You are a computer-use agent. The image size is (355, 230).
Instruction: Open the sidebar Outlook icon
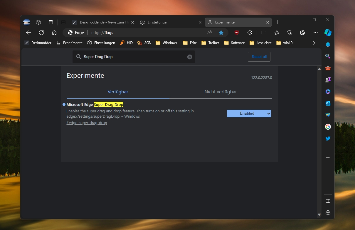(328, 103)
